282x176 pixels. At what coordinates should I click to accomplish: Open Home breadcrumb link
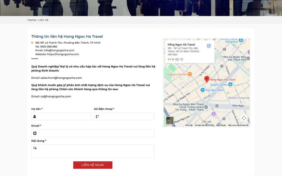click(x=31, y=20)
